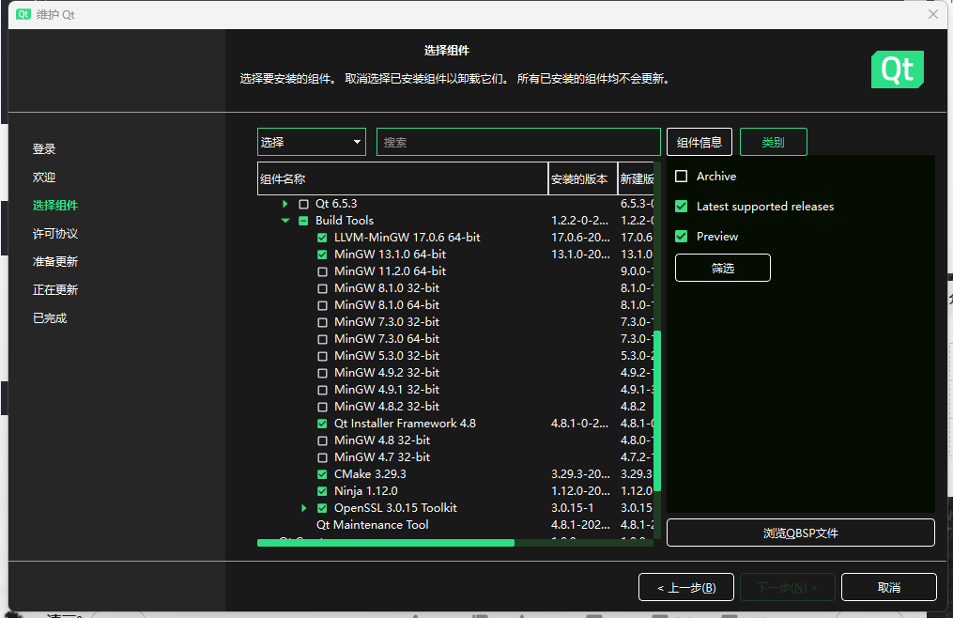
Task: Check the MinGW 4.9.1 32-bit box
Action: tap(322, 390)
